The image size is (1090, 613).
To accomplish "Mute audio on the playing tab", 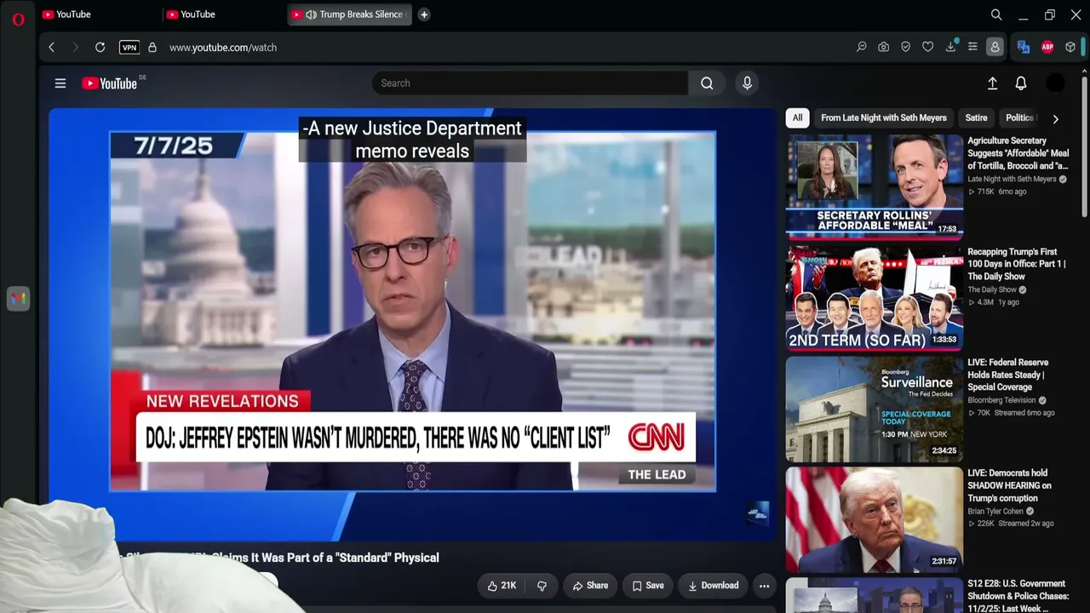I will pyautogui.click(x=311, y=14).
